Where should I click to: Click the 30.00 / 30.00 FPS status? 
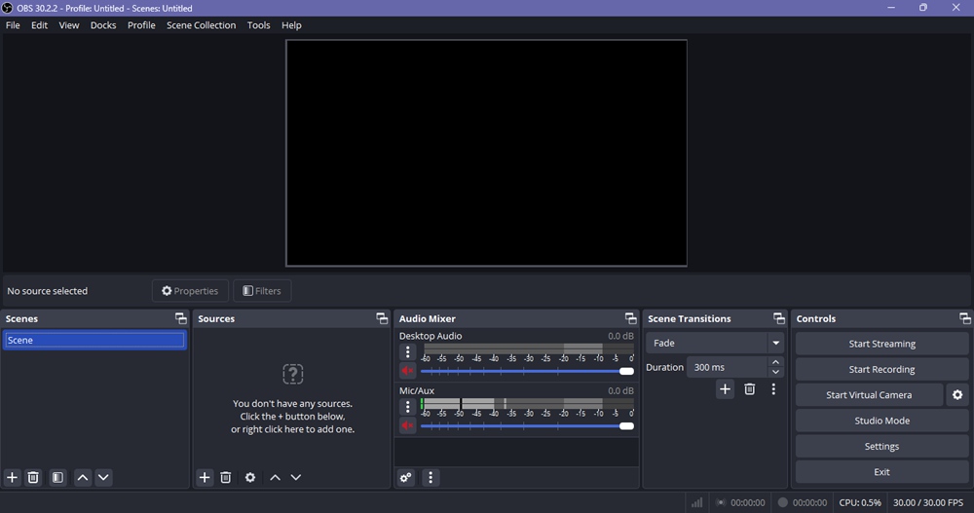coord(928,502)
